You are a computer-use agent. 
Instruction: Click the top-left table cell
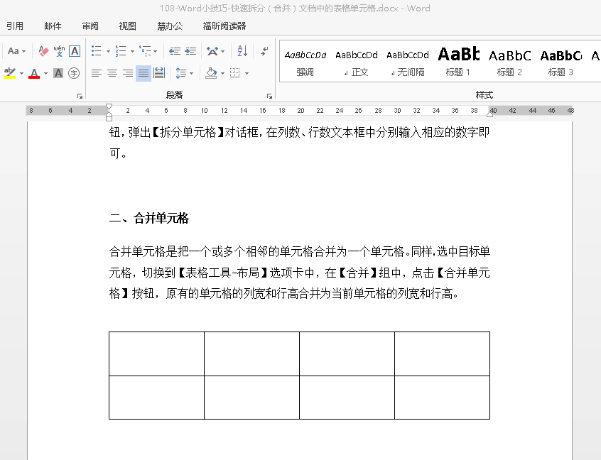click(156, 354)
